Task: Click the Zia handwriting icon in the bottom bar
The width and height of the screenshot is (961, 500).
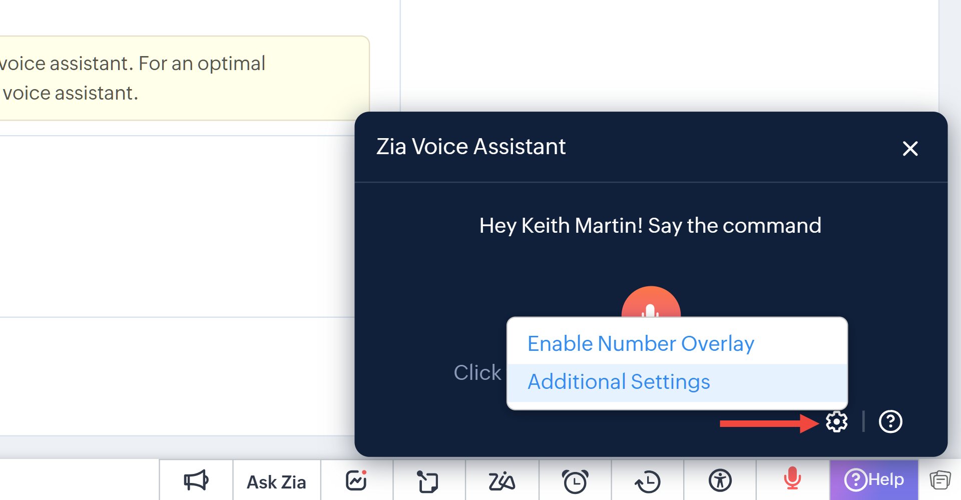Action: click(502, 481)
